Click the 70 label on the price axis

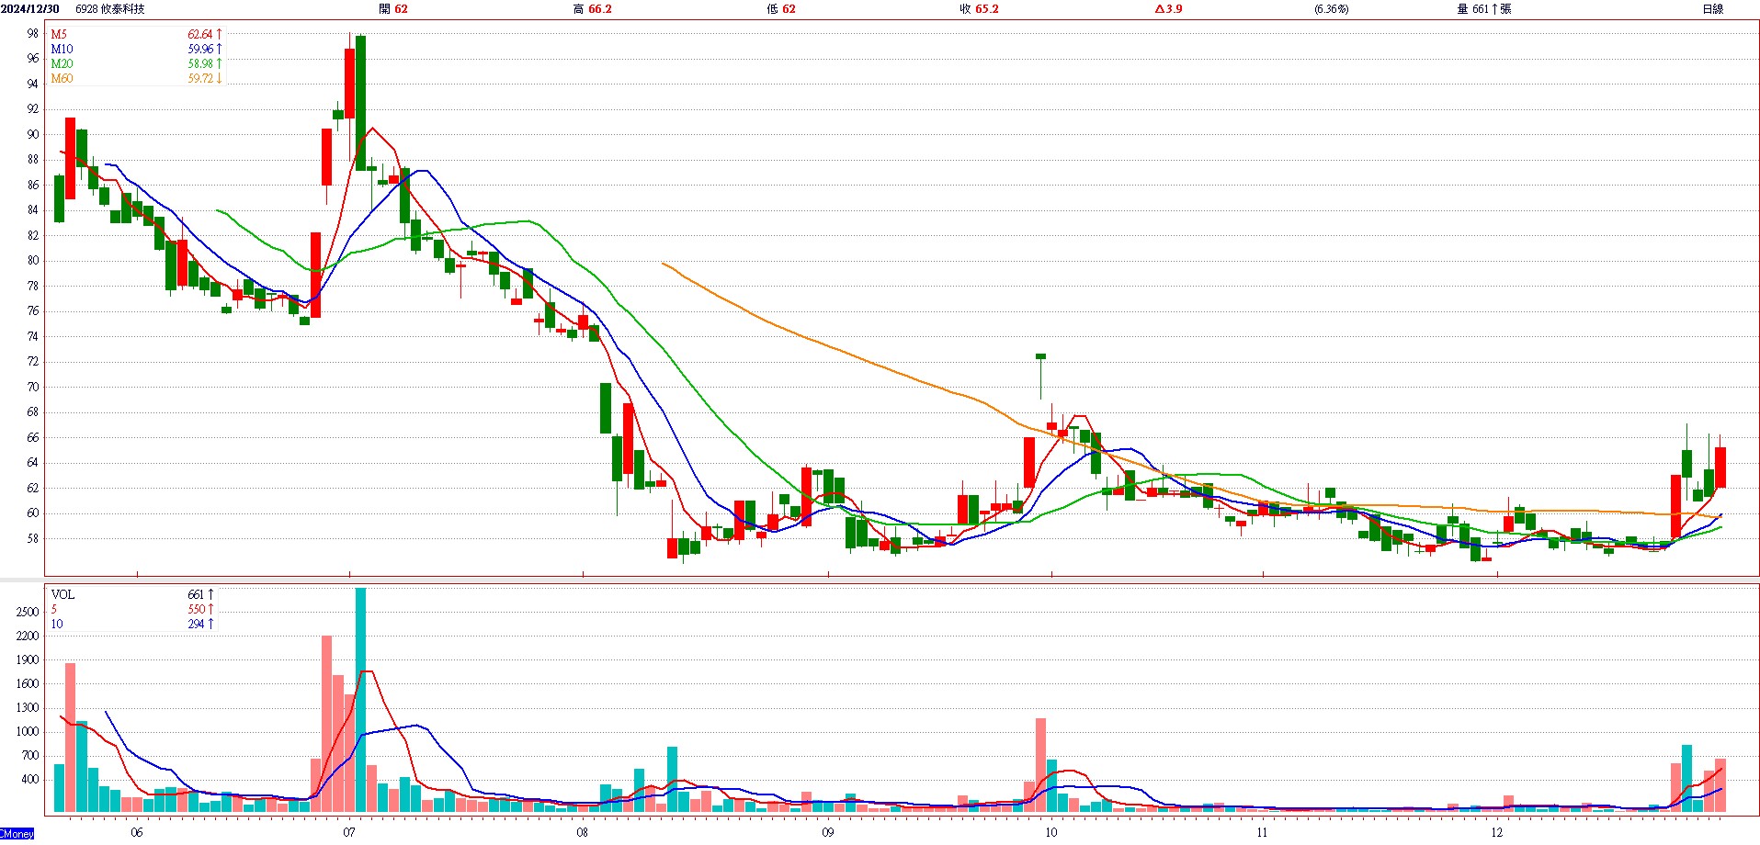tap(33, 388)
